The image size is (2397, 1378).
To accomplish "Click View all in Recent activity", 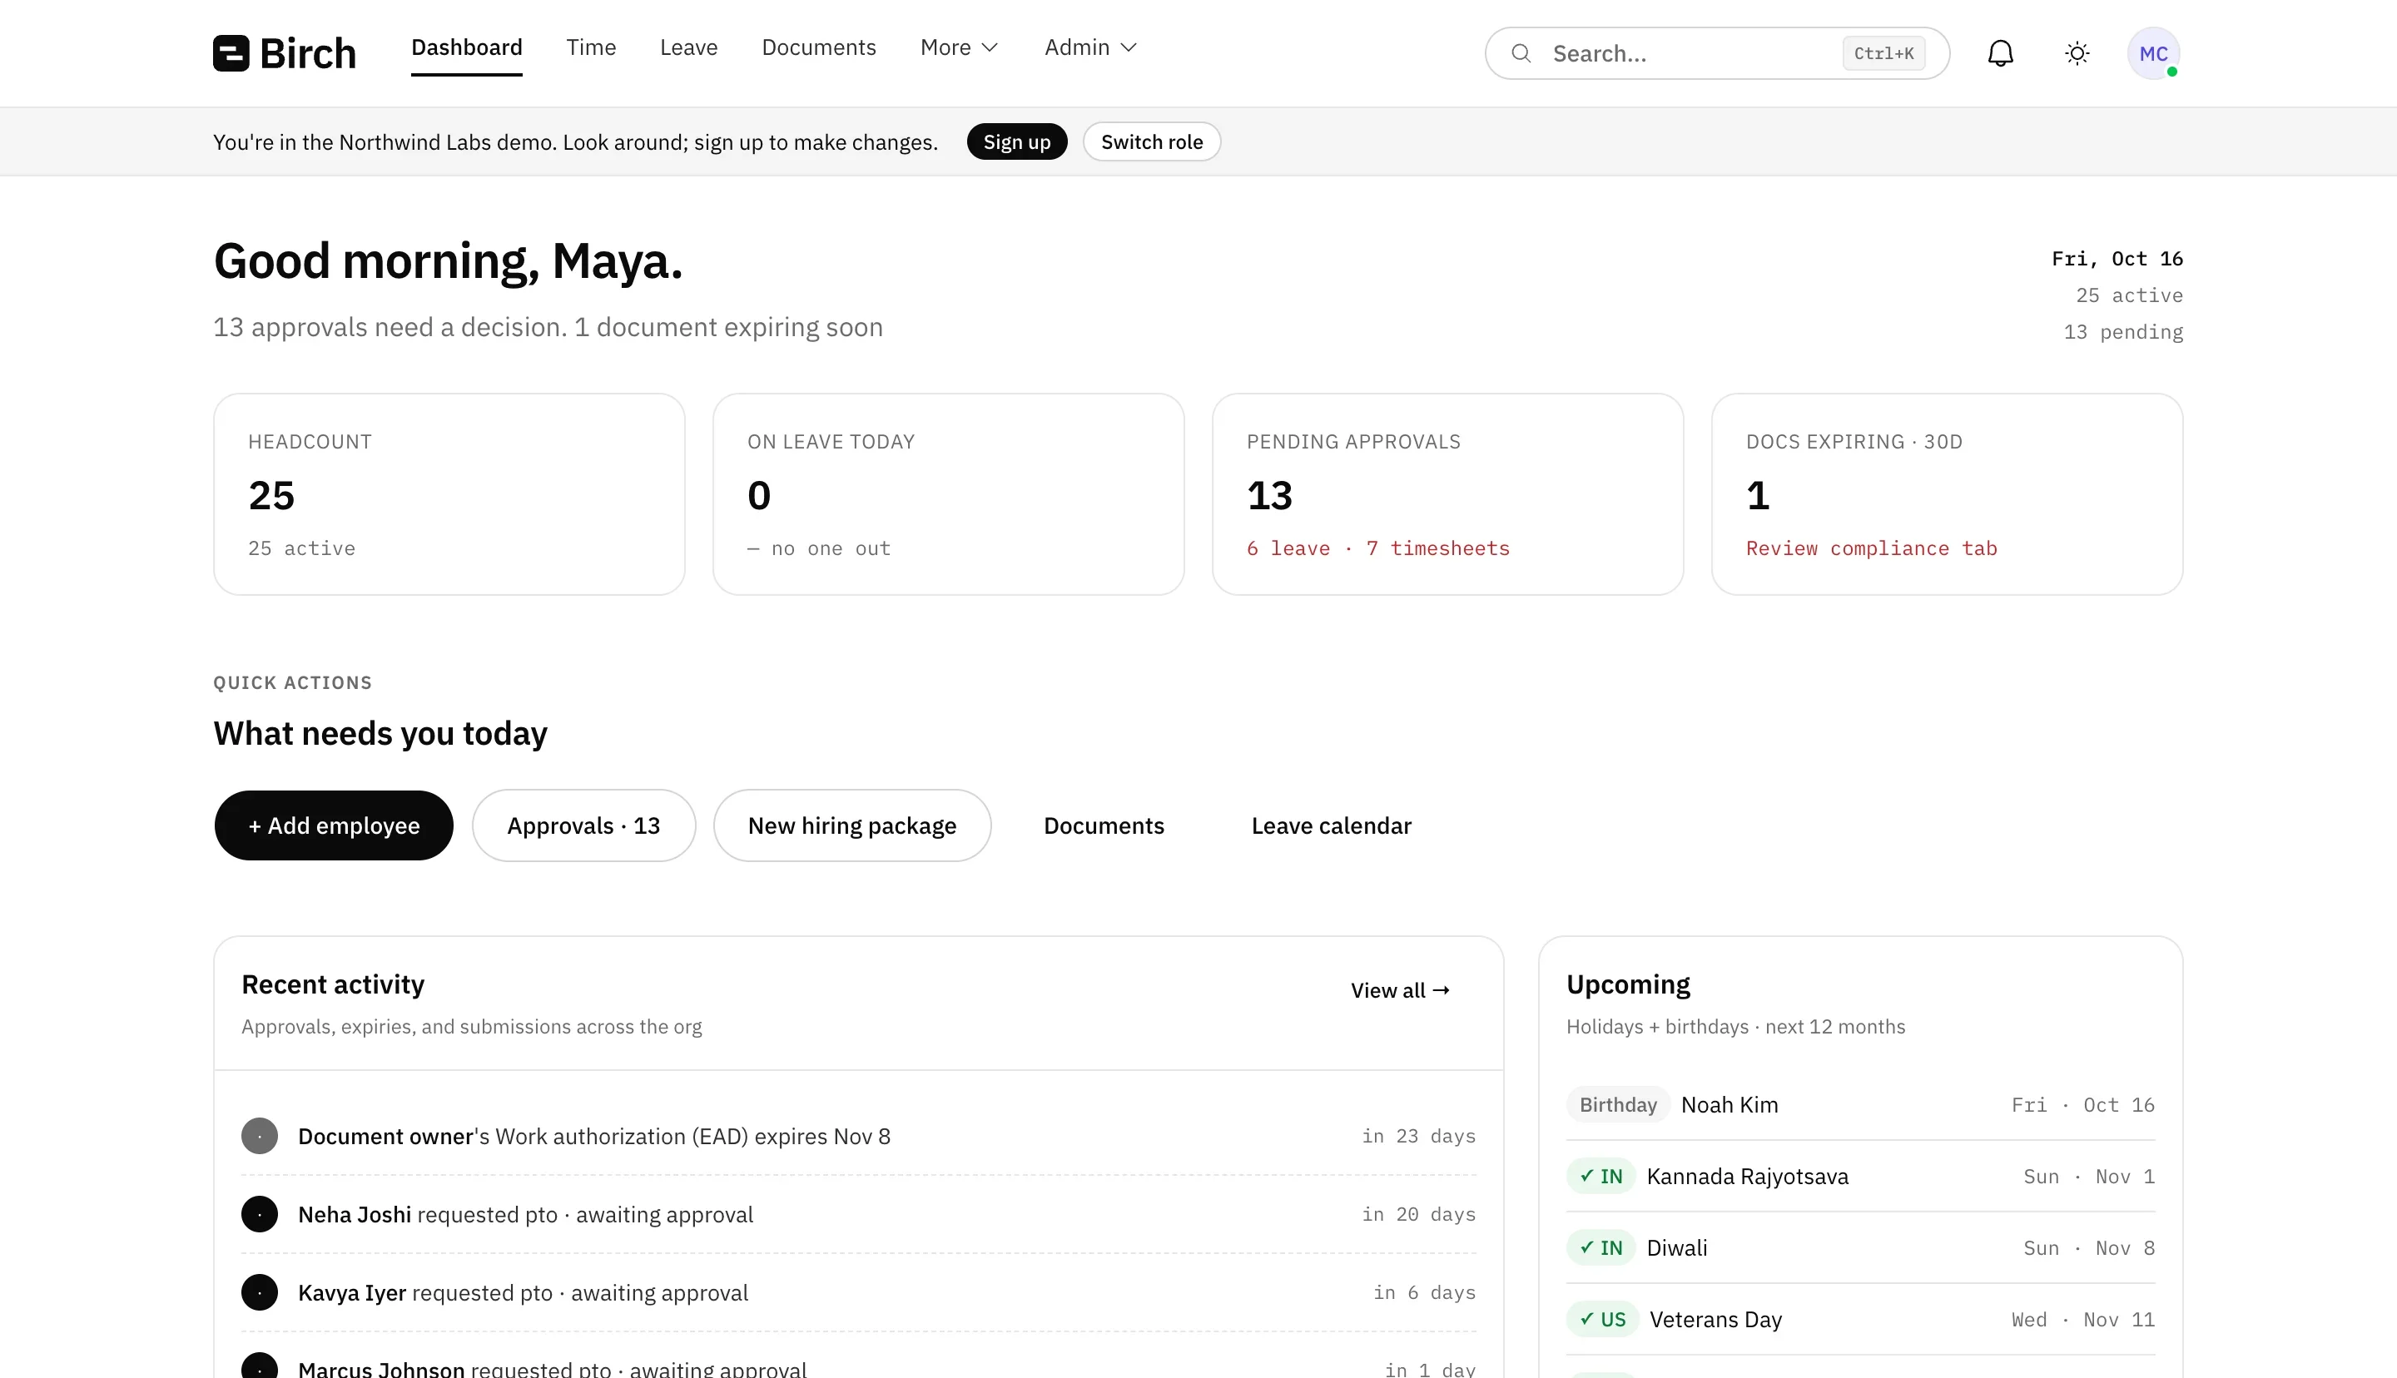I will [1400, 991].
